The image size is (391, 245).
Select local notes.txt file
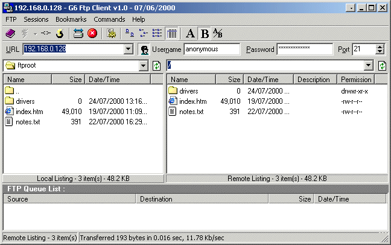23,122
